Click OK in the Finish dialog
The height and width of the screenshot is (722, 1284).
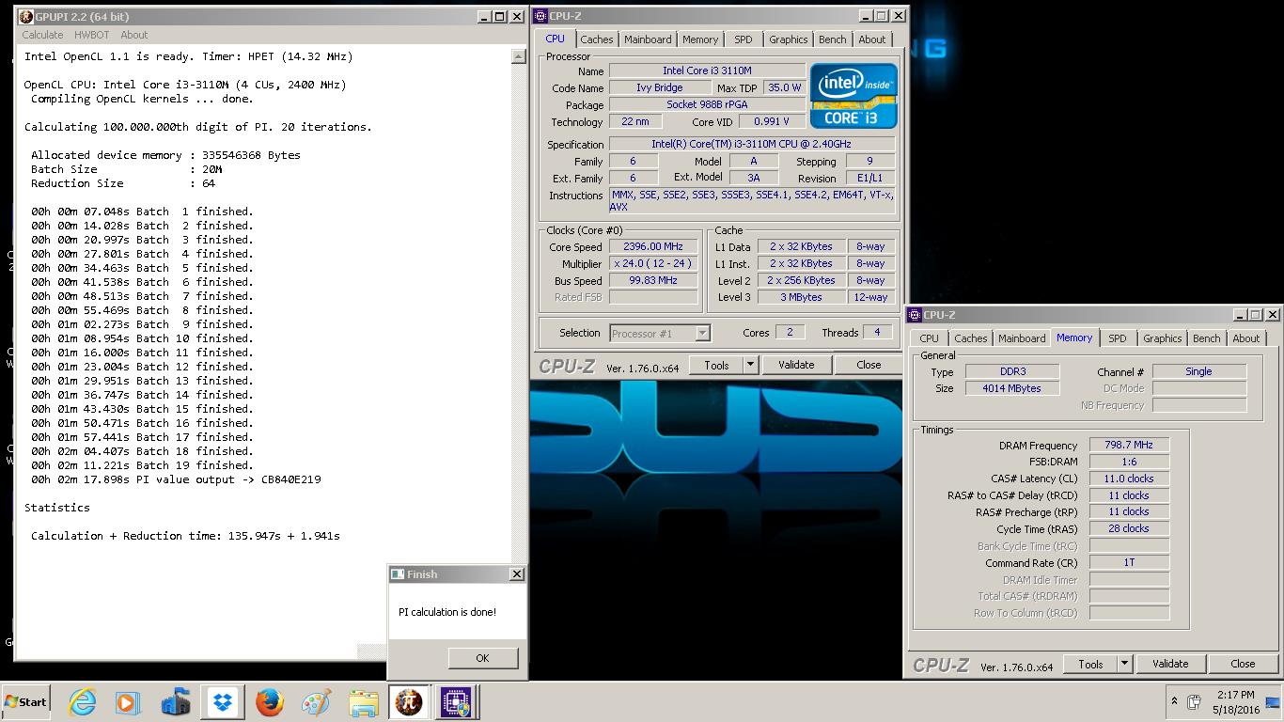pyautogui.click(x=482, y=658)
